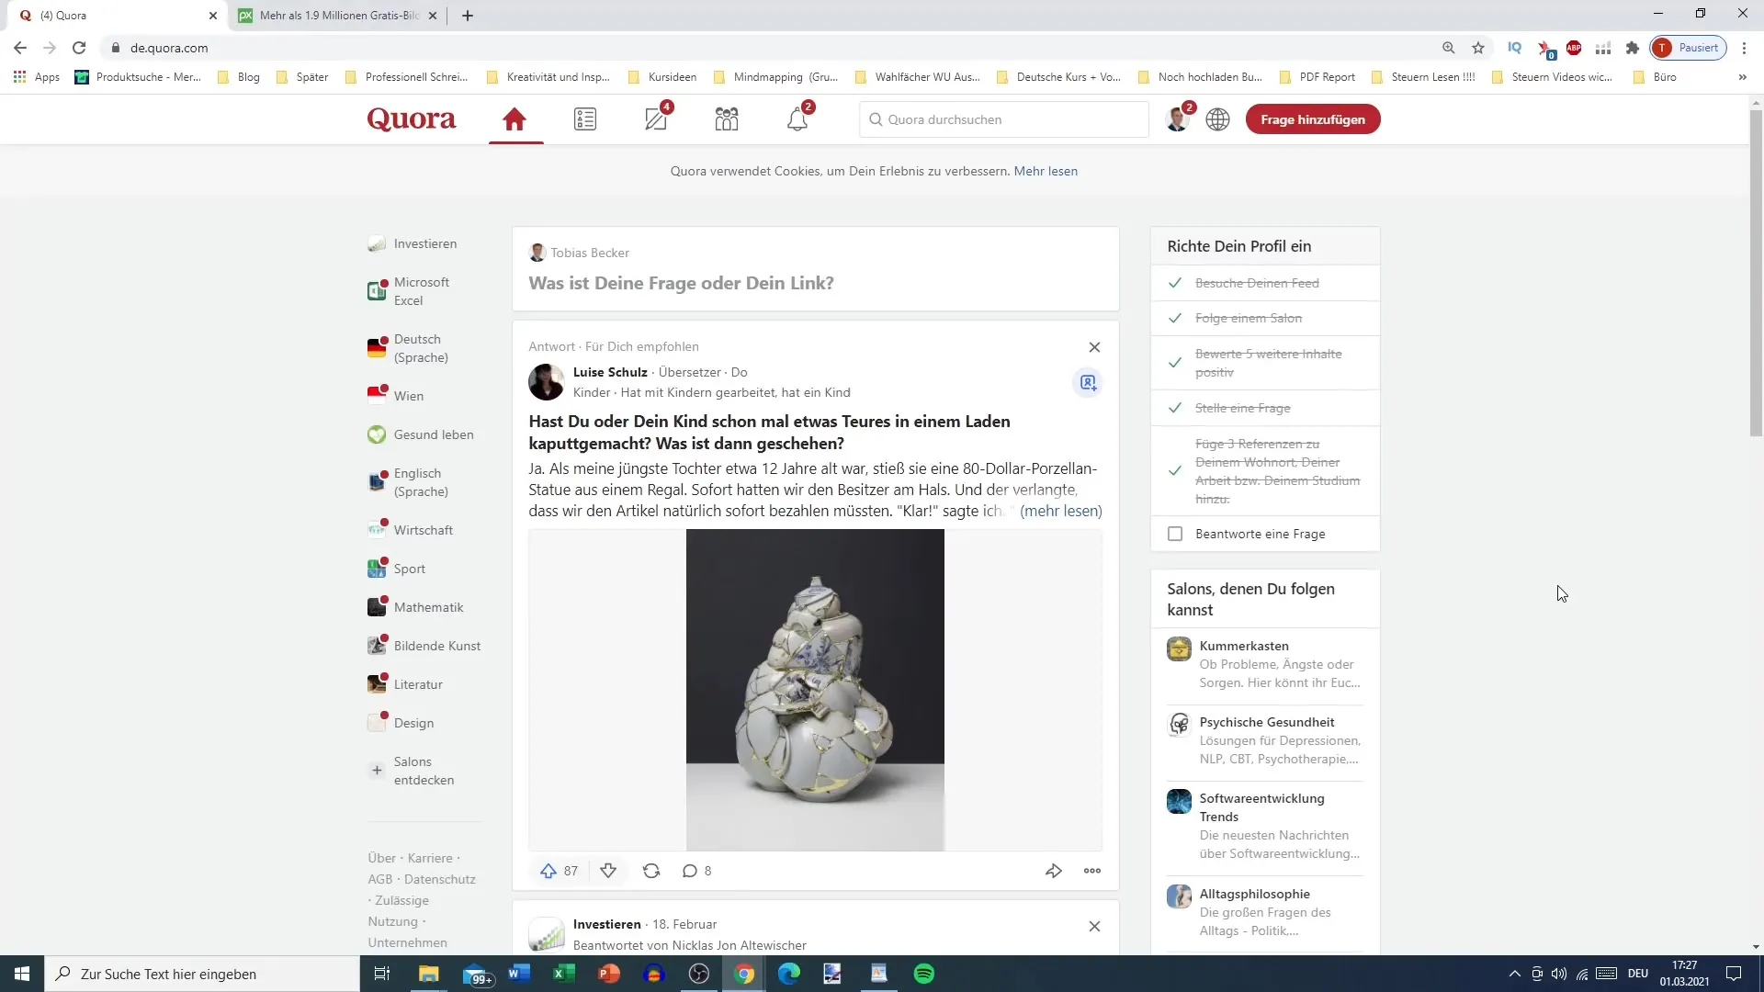Screen dimensions: 1764x992
Task: Click 'Mehr lesen' cookie notice link
Action: click(x=1046, y=171)
